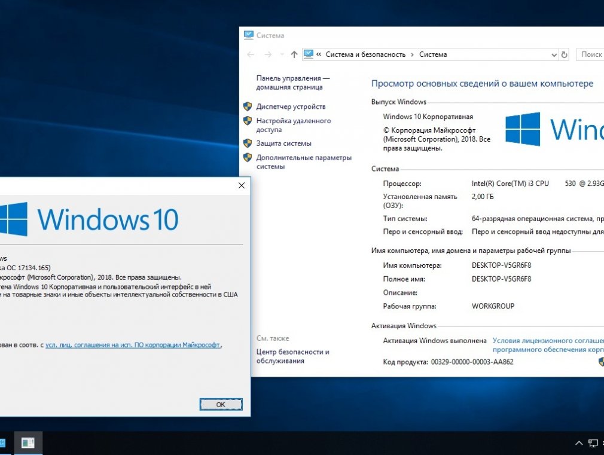This screenshot has width=604, height=455.
Task: Open Настройка удаленного доступа
Action: (294, 125)
